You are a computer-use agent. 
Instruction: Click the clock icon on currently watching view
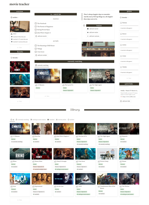pyautogui.click(x=36, y=65)
